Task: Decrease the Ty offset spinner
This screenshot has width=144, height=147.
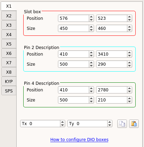Action: [x=110, y=125]
